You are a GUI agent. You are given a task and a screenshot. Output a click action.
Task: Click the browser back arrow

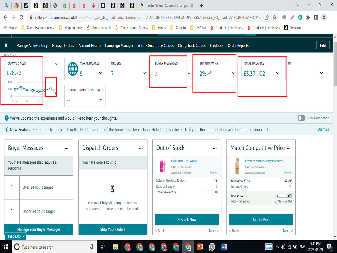[x=5, y=17]
